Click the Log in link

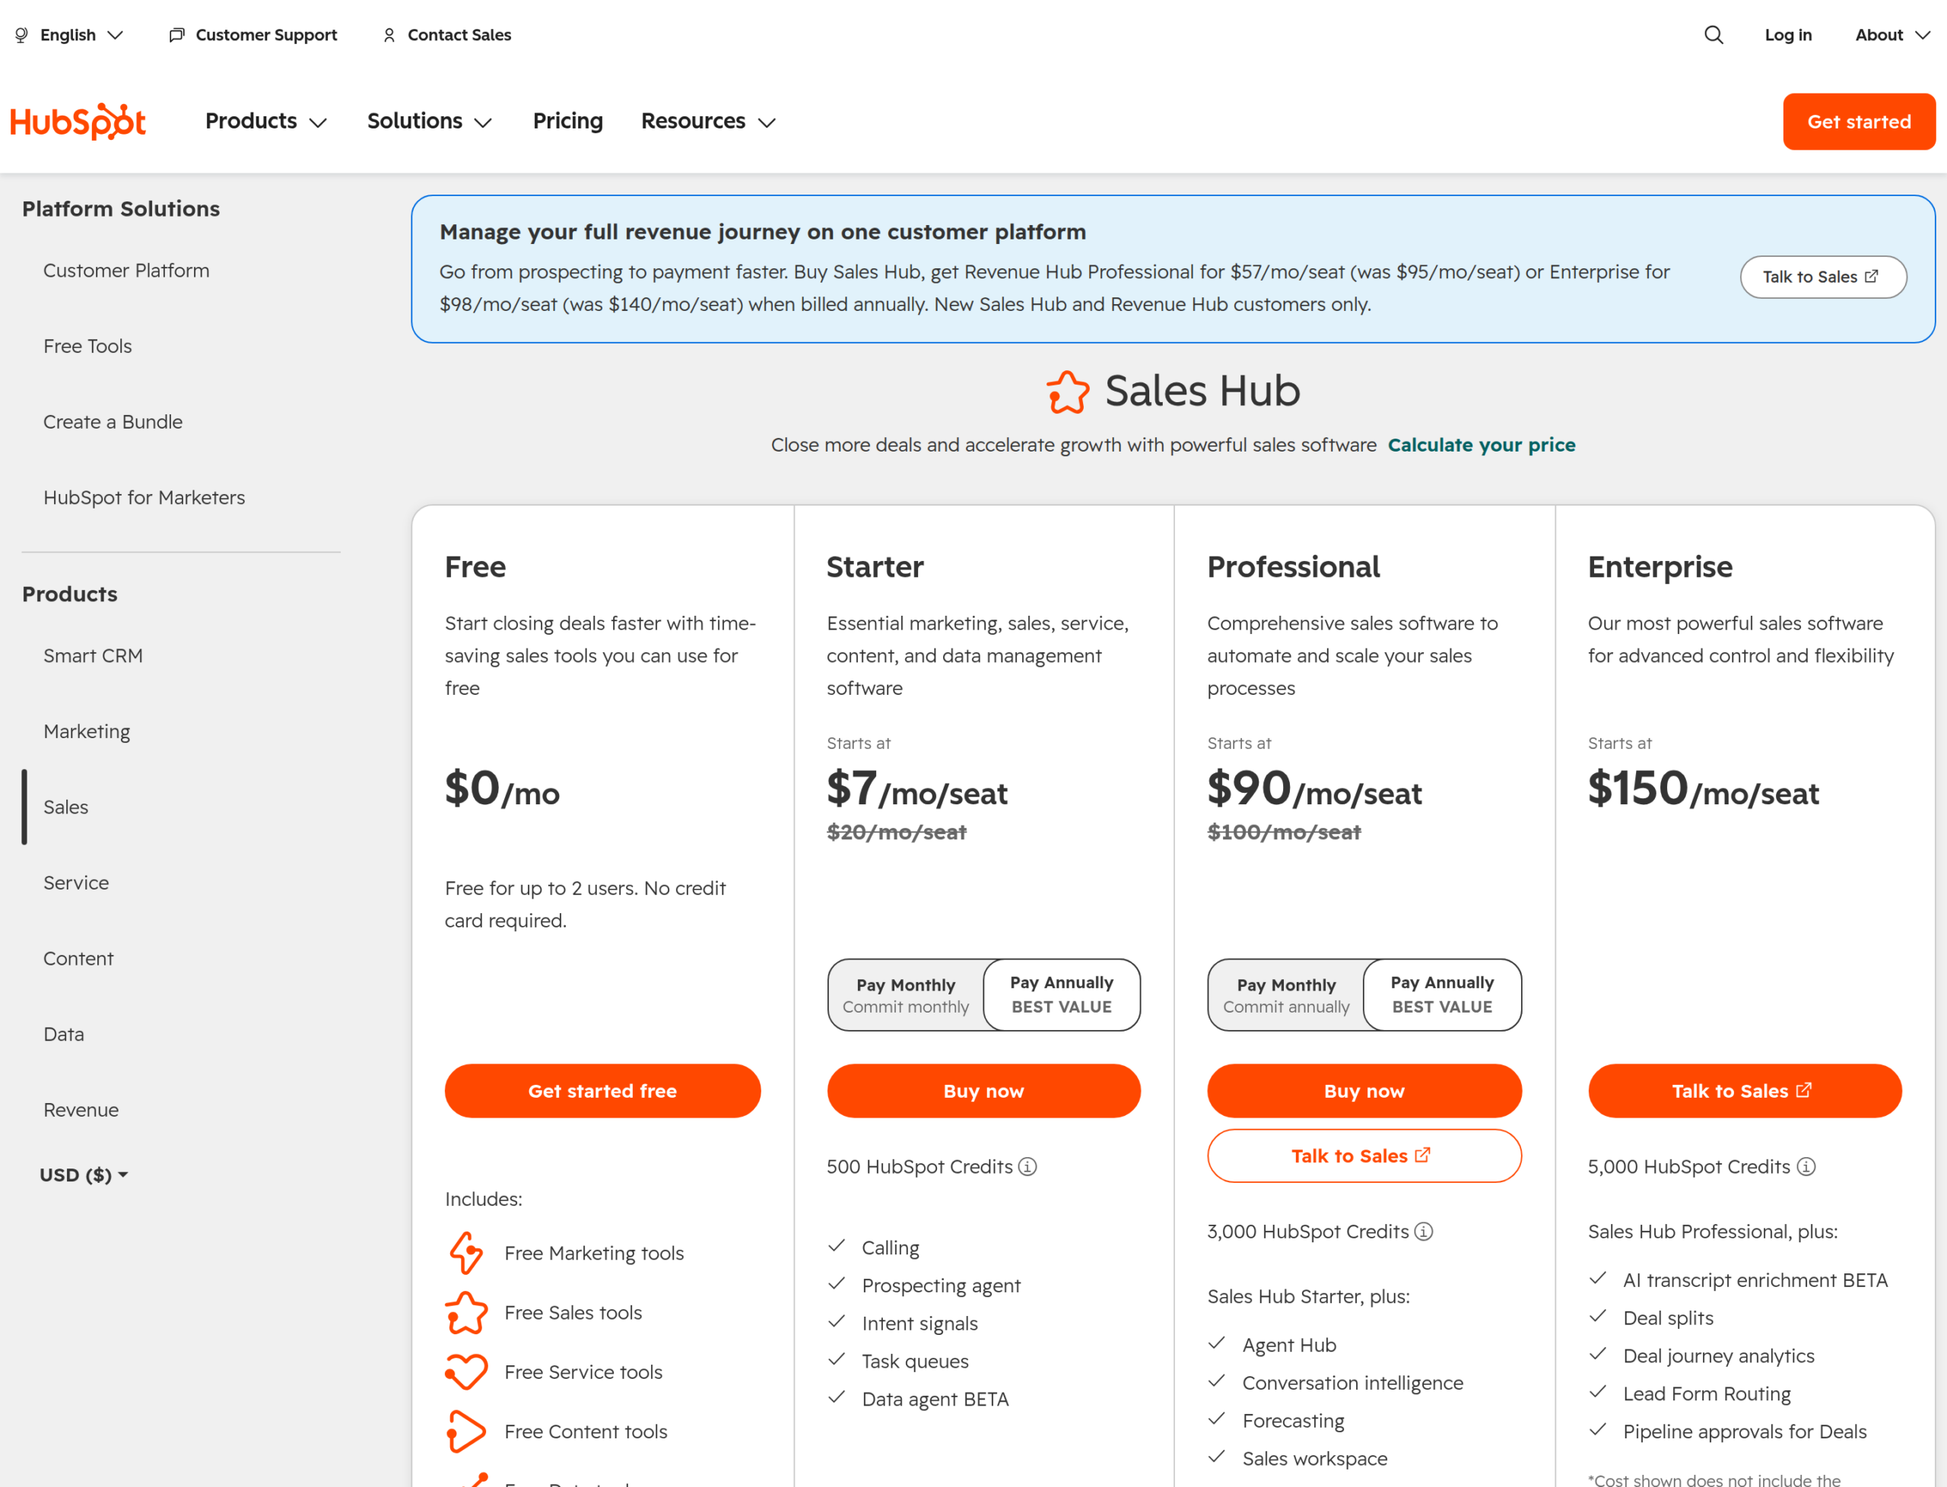pos(1789,34)
